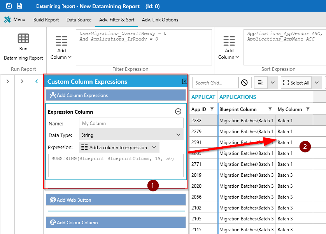
Task: Open Add a column to expression dropdown
Action: (x=119, y=147)
